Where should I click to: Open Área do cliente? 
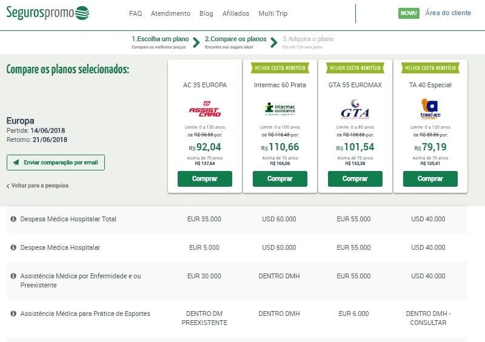coord(448,13)
